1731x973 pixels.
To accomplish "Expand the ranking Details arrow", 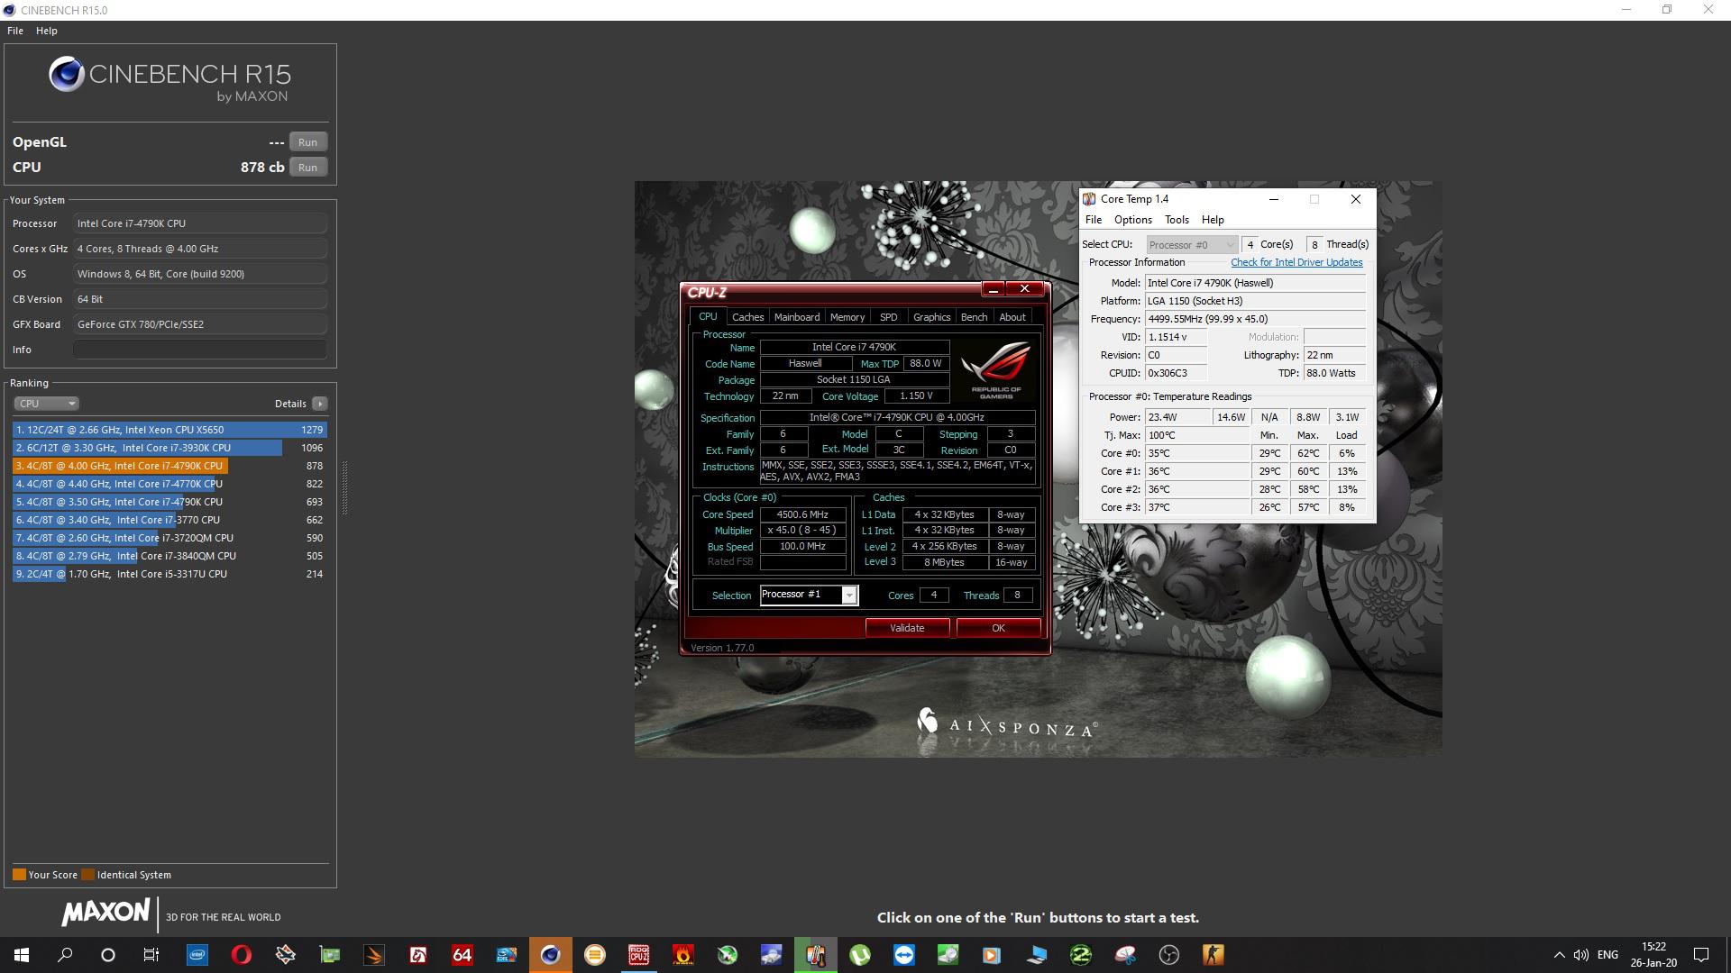I will click(320, 404).
